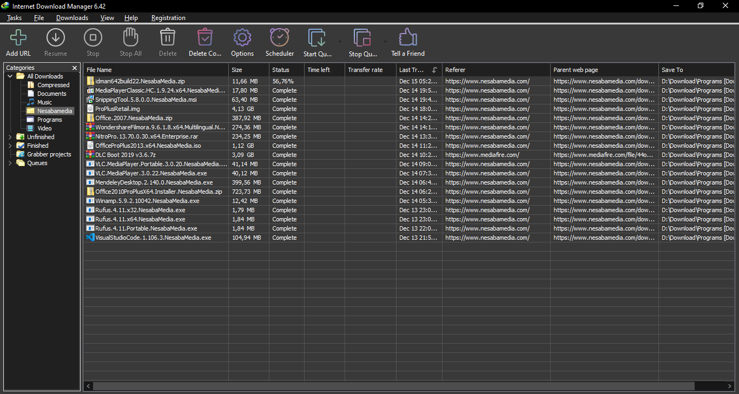Select the Documents category folder
The width and height of the screenshot is (739, 394).
47,94
